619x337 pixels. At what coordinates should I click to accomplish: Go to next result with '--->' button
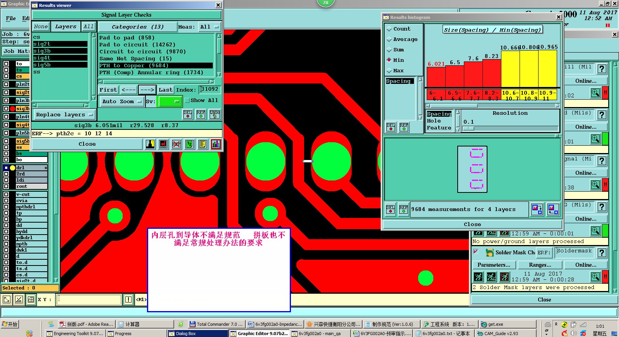click(x=147, y=90)
